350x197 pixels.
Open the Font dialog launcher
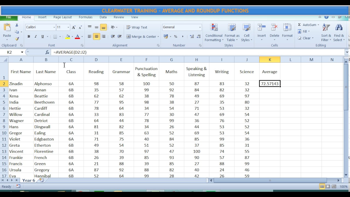(82, 45)
